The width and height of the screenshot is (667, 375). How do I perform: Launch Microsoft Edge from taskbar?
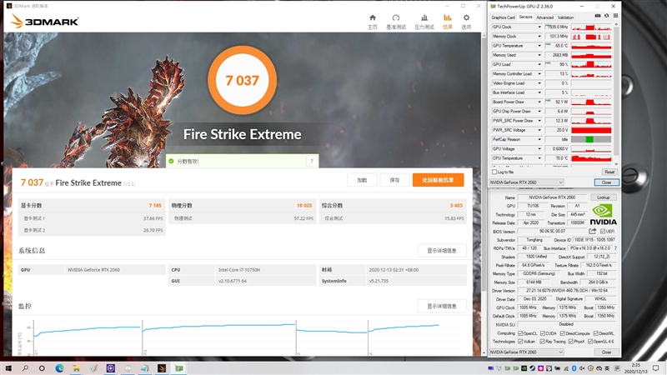[59, 368]
